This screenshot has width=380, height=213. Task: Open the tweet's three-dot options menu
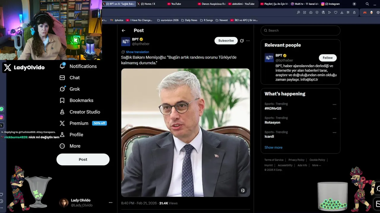248,41
